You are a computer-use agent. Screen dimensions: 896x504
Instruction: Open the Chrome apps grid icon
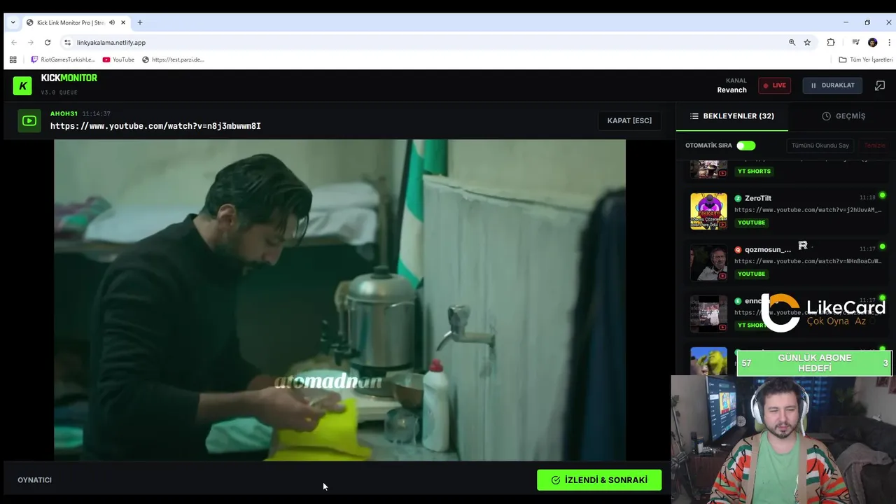13,59
